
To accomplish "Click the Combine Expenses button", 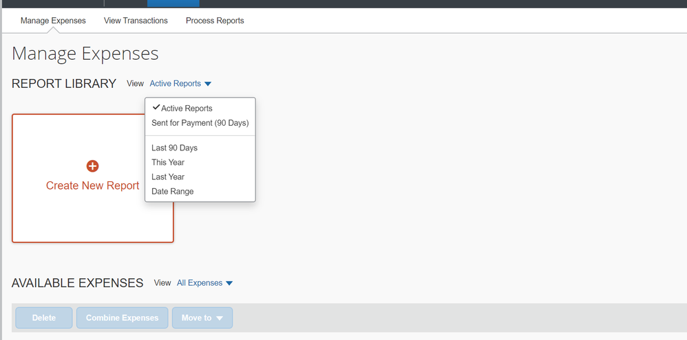I will [123, 318].
